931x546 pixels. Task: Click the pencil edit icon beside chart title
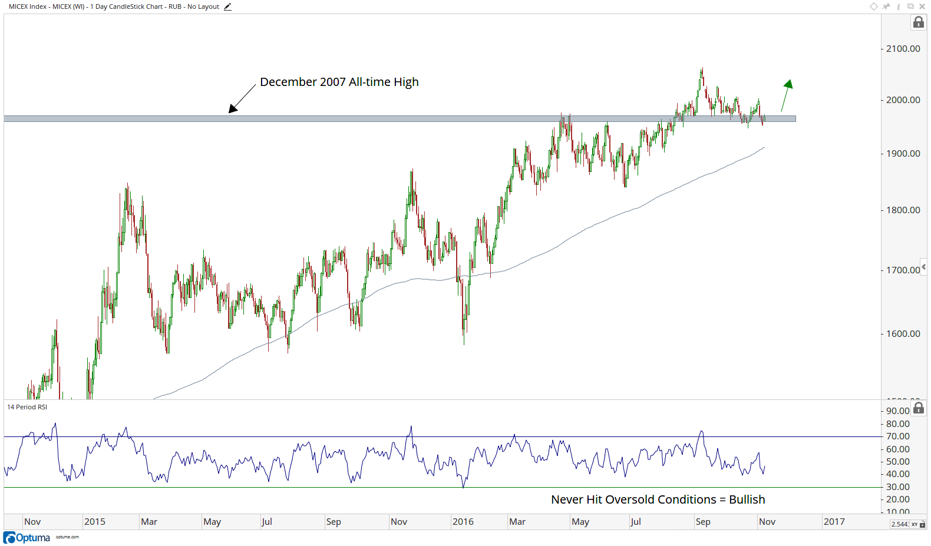[x=227, y=6]
